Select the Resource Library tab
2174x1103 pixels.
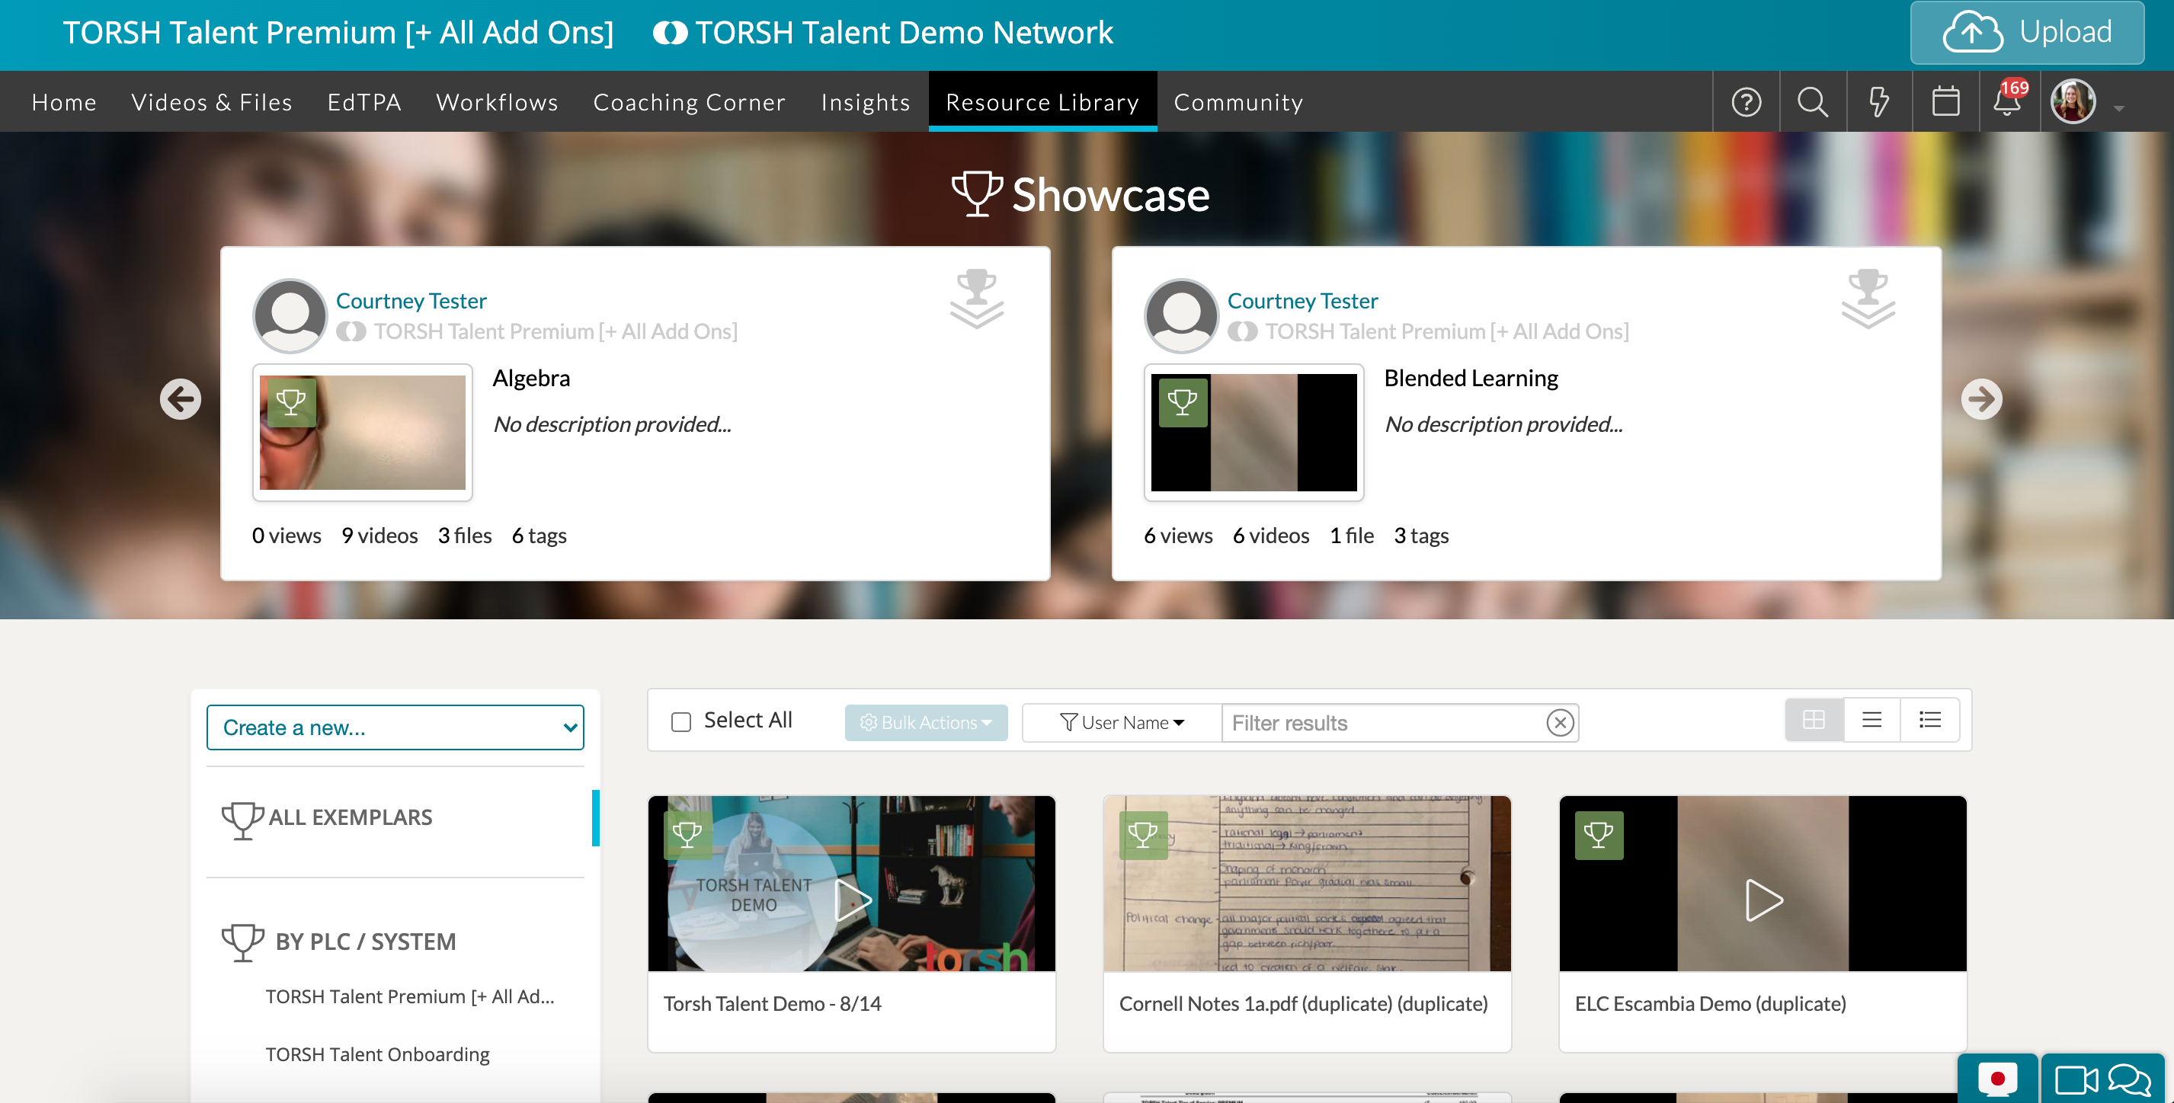[x=1042, y=101]
